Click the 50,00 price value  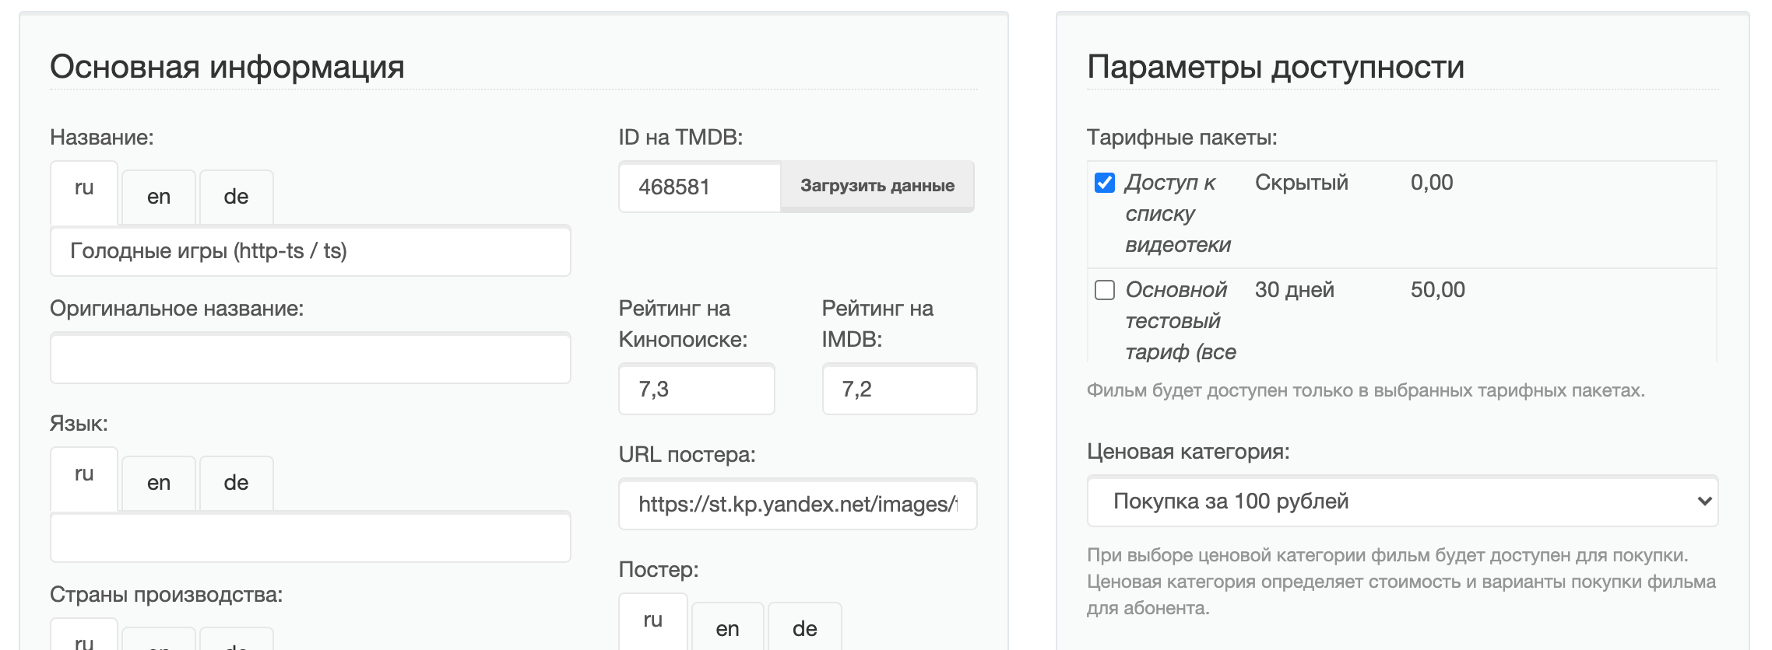click(x=1438, y=290)
